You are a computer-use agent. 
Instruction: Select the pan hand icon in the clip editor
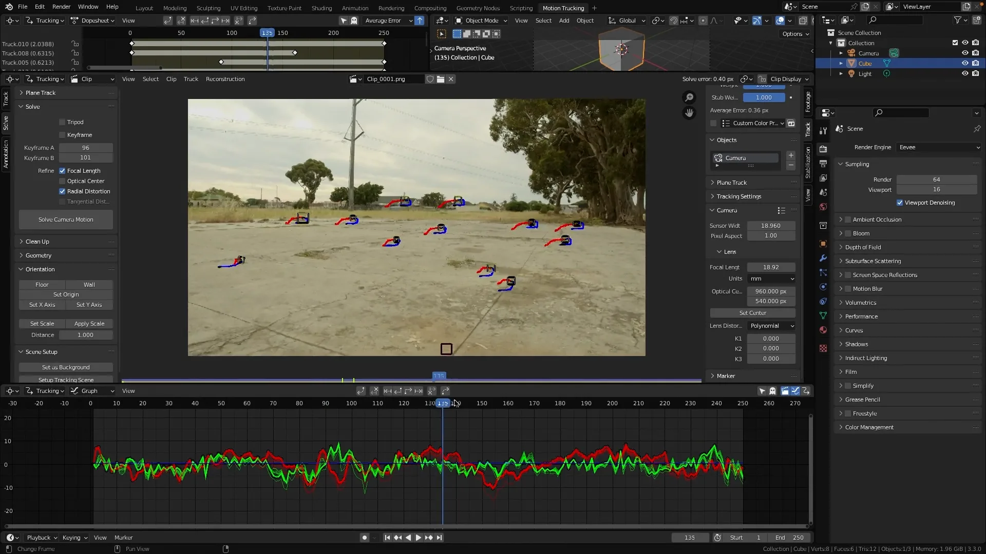click(689, 112)
